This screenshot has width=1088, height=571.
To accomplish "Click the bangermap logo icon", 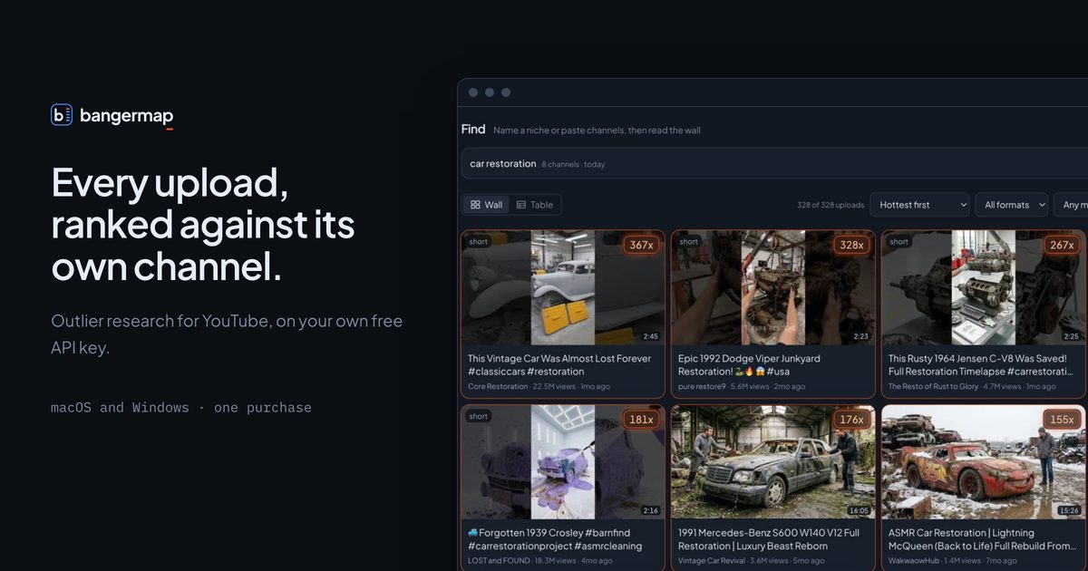I will coord(62,115).
